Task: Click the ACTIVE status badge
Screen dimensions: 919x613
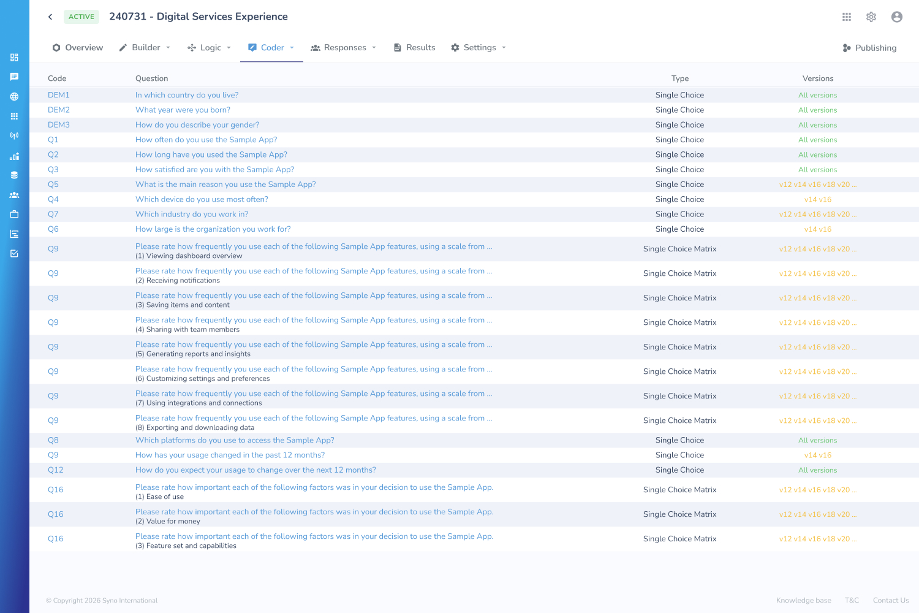Action: coord(81,17)
